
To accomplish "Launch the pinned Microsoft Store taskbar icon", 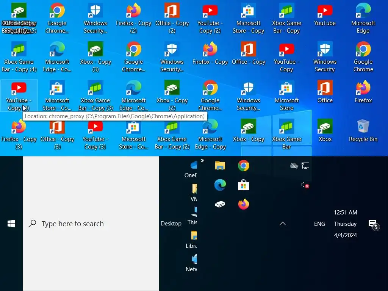I will [x=244, y=185].
